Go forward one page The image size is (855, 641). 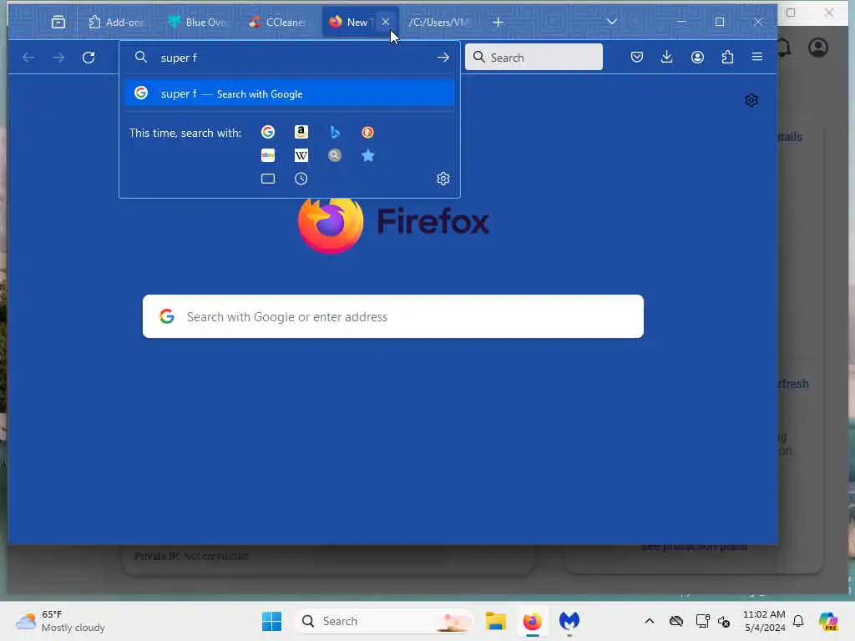pos(58,58)
